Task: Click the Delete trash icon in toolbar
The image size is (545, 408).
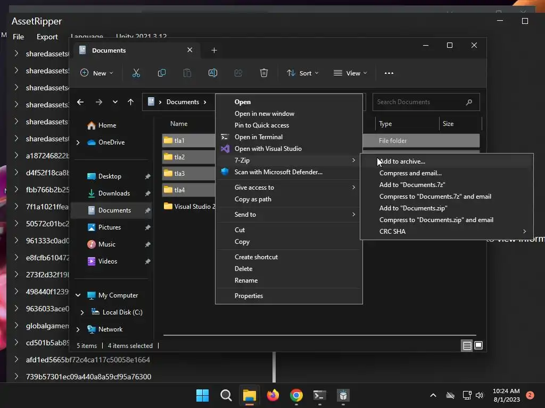Action: click(264, 73)
